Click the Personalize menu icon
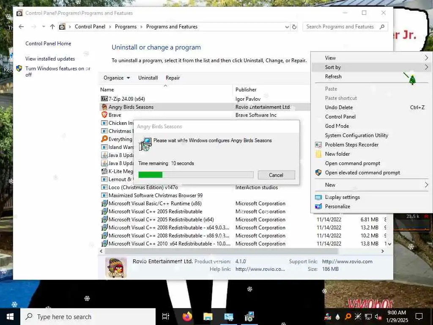Image resolution: width=433 pixels, height=325 pixels. (318, 207)
